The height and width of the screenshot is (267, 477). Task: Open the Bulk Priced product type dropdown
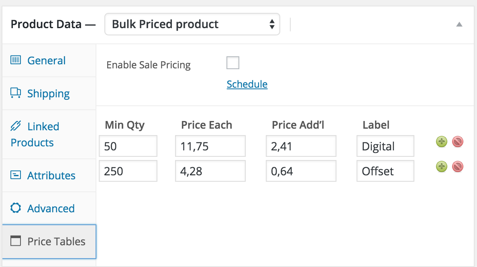pos(192,24)
